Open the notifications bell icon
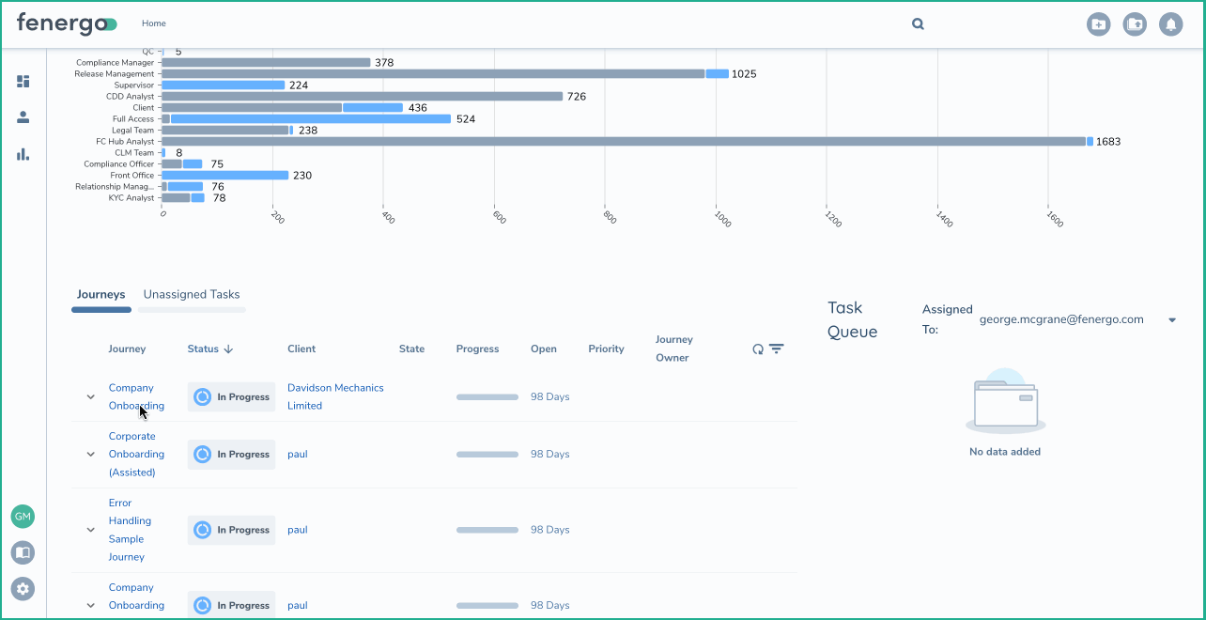This screenshot has height=620, width=1206. tap(1170, 24)
